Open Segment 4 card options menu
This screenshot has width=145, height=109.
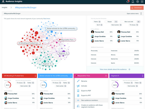tap(142, 76)
